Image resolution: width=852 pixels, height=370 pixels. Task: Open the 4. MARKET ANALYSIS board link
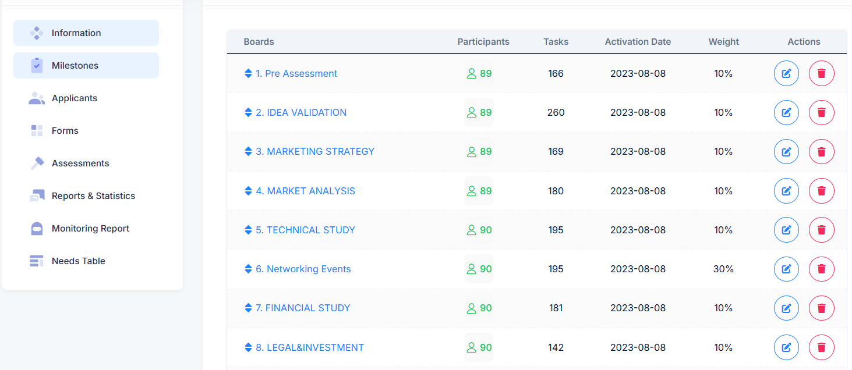pos(305,191)
